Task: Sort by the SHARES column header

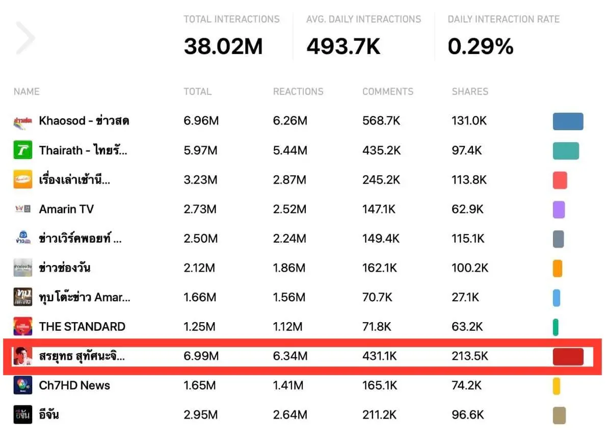Action: click(470, 92)
